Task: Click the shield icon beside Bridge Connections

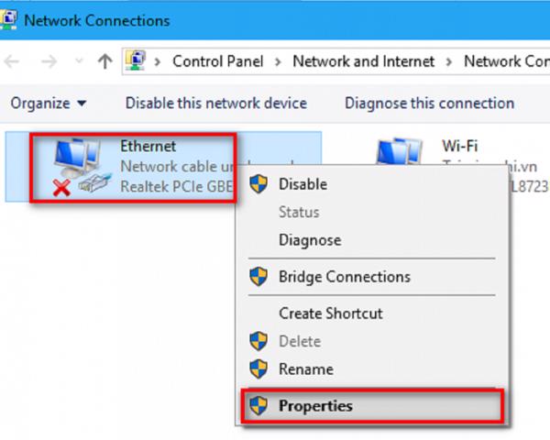Action: click(x=259, y=276)
